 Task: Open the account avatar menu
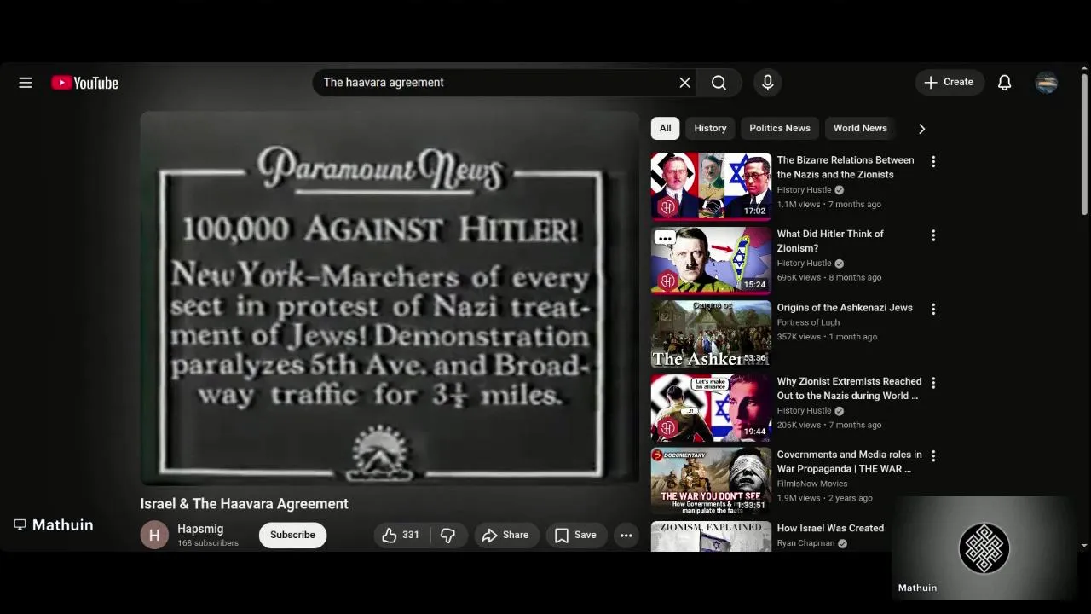[1047, 83]
